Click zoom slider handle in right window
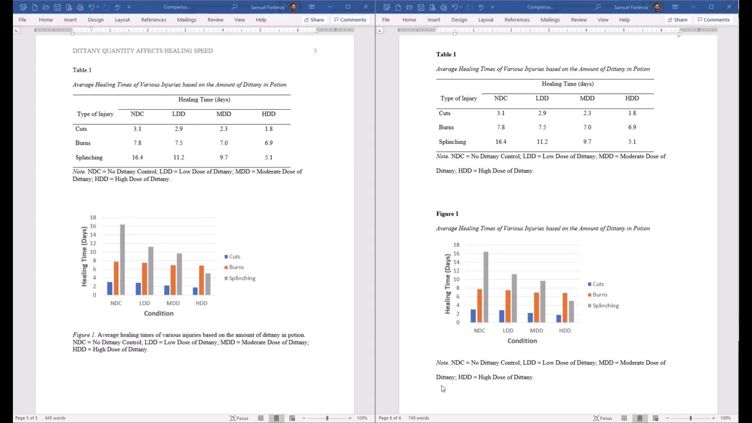The image size is (752, 423). pos(691,418)
